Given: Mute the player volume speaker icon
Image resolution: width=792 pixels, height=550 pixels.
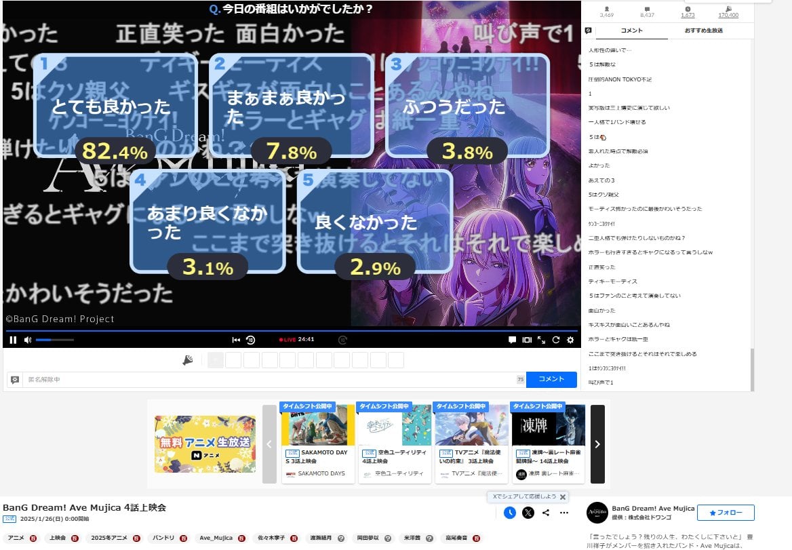Looking at the screenshot, I should 28,340.
